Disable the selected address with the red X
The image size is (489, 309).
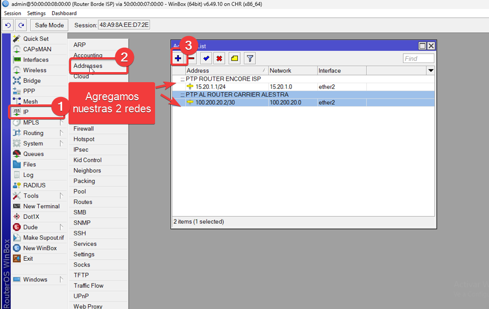pyautogui.click(x=219, y=58)
